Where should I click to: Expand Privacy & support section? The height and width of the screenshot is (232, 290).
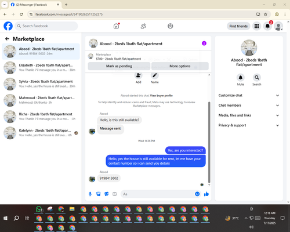pos(249,125)
